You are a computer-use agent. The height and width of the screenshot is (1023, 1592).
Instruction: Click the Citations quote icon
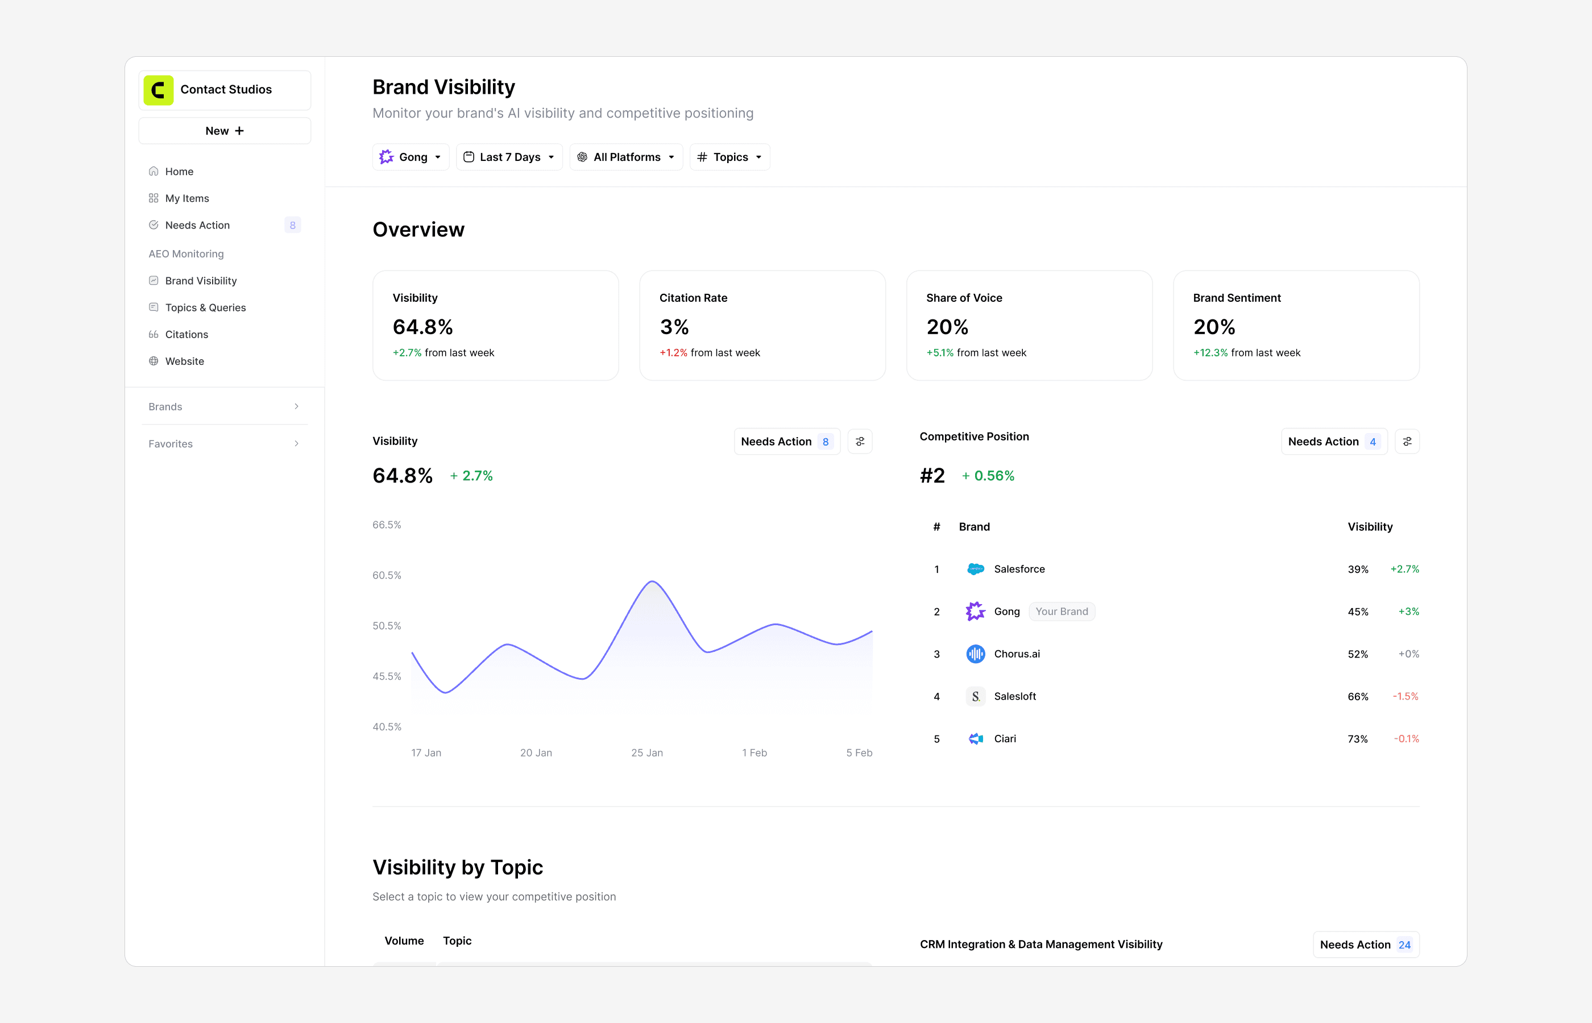pos(154,334)
